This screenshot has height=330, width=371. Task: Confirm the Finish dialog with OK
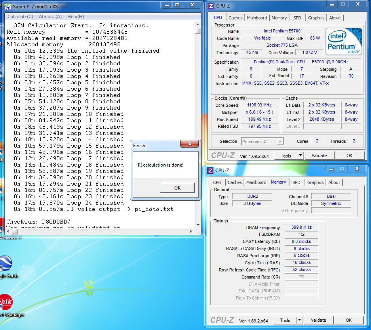pyautogui.click(x=177, y=188)
